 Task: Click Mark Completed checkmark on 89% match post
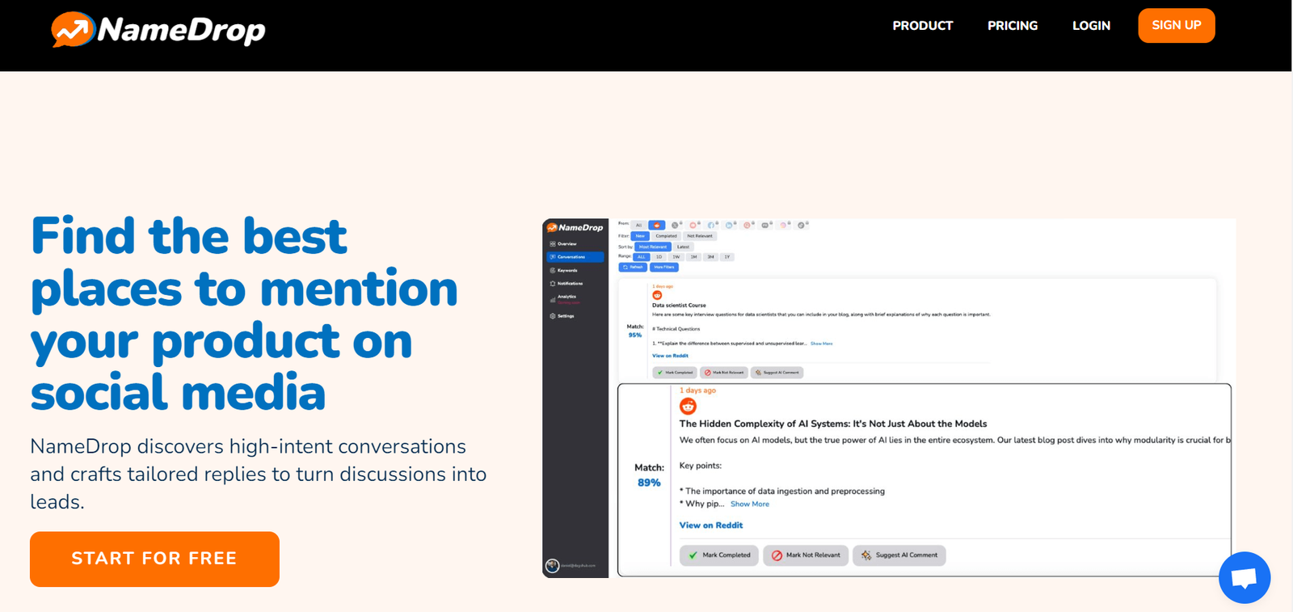coord(719,555)
